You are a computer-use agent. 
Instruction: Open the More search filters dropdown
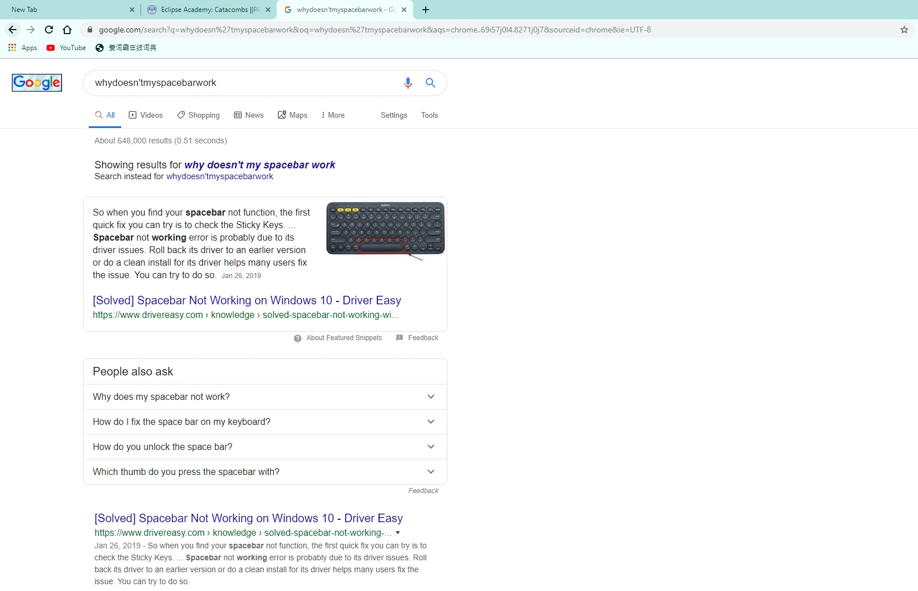pos(333,115)
